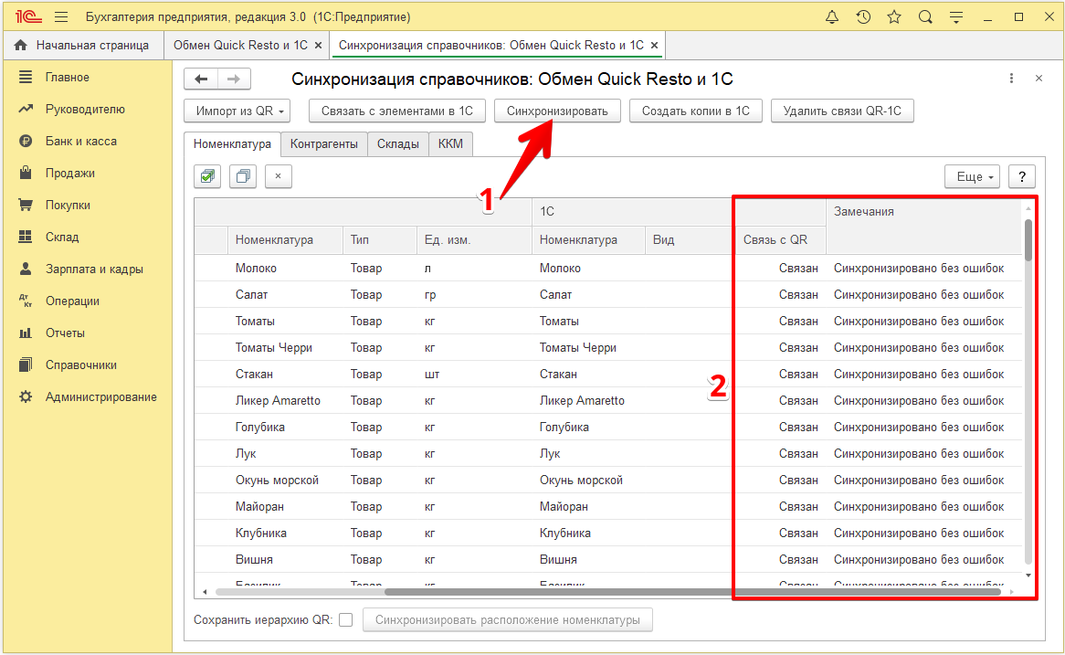Click Вид column header
1065x655 pixels.
691,240
